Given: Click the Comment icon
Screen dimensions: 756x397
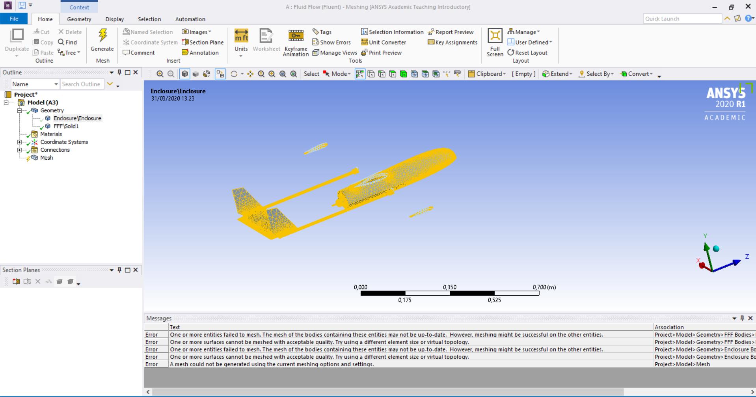Looking at the screenshot, I should 126,52.
